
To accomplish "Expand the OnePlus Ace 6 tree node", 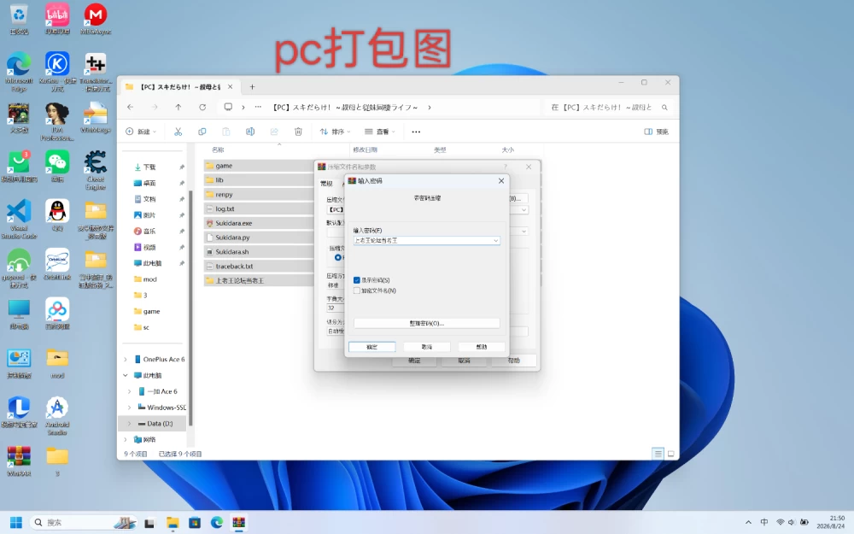I will (x=126, y=359).
